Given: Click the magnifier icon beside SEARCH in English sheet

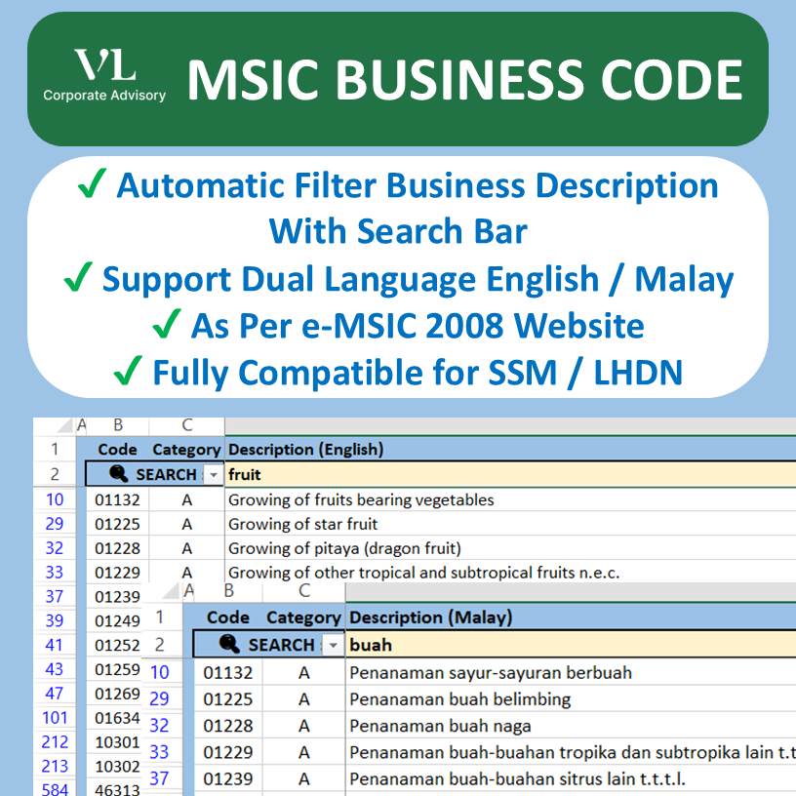Looking at the screenshot, I should 119,474.
